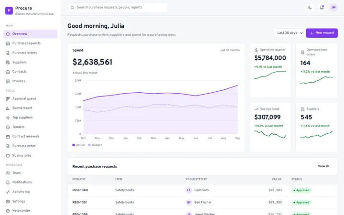Click the Activity log pulse icon
The width and height of the screenshot is (344, 215).
(8, 192)
